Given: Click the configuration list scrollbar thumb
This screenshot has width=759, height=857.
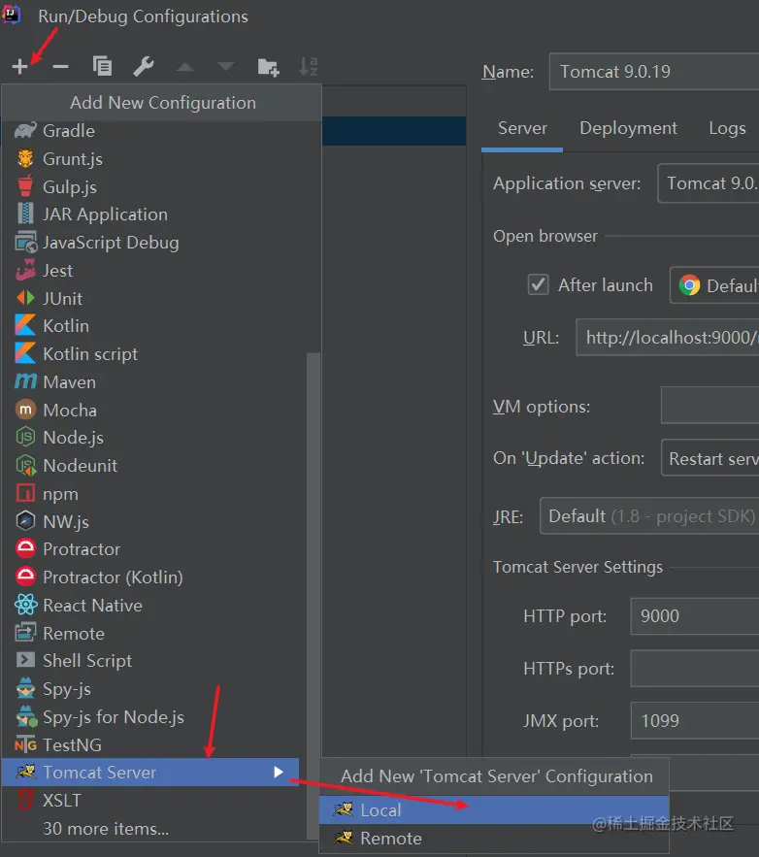Looking at the screenshot, I should point(313,596).
